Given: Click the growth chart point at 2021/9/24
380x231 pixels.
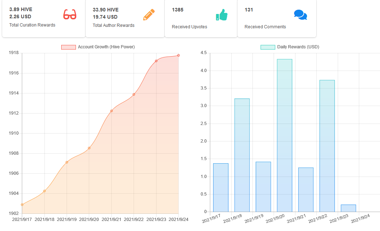Looking at the screenshot, I should 179,56.
